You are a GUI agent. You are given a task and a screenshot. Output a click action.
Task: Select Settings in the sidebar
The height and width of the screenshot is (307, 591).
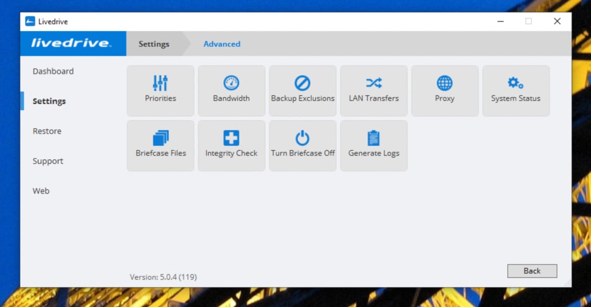[x=49, y=101]
